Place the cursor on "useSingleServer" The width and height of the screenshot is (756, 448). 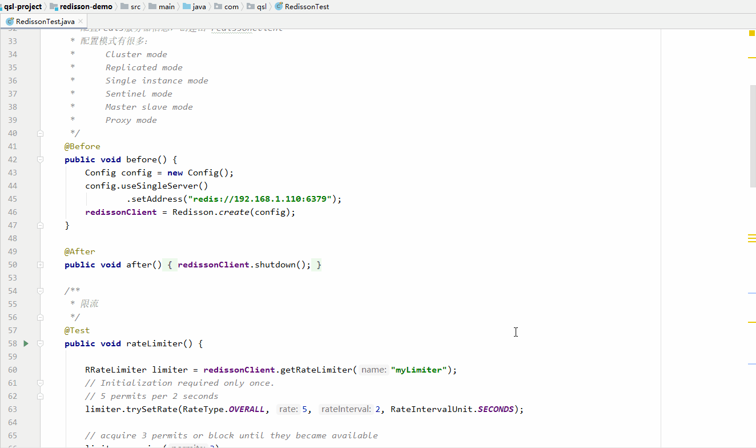[x=159, y=186]
